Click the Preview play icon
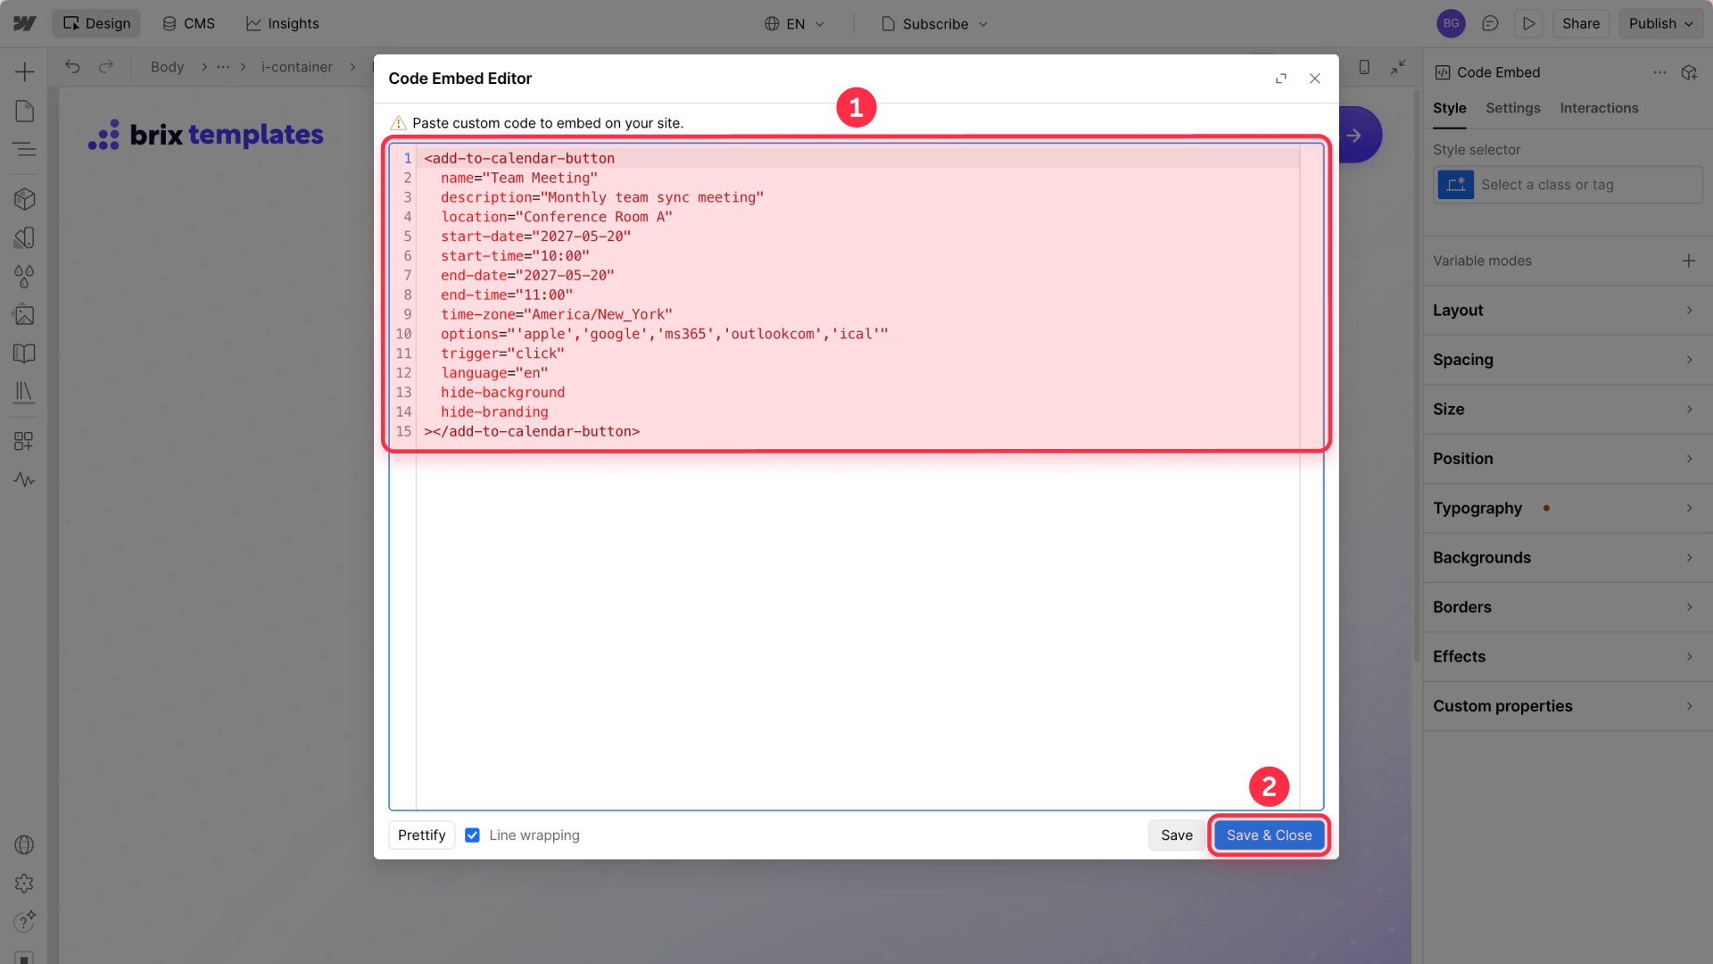This screenshot has height=964, width=1713. 1528,24
